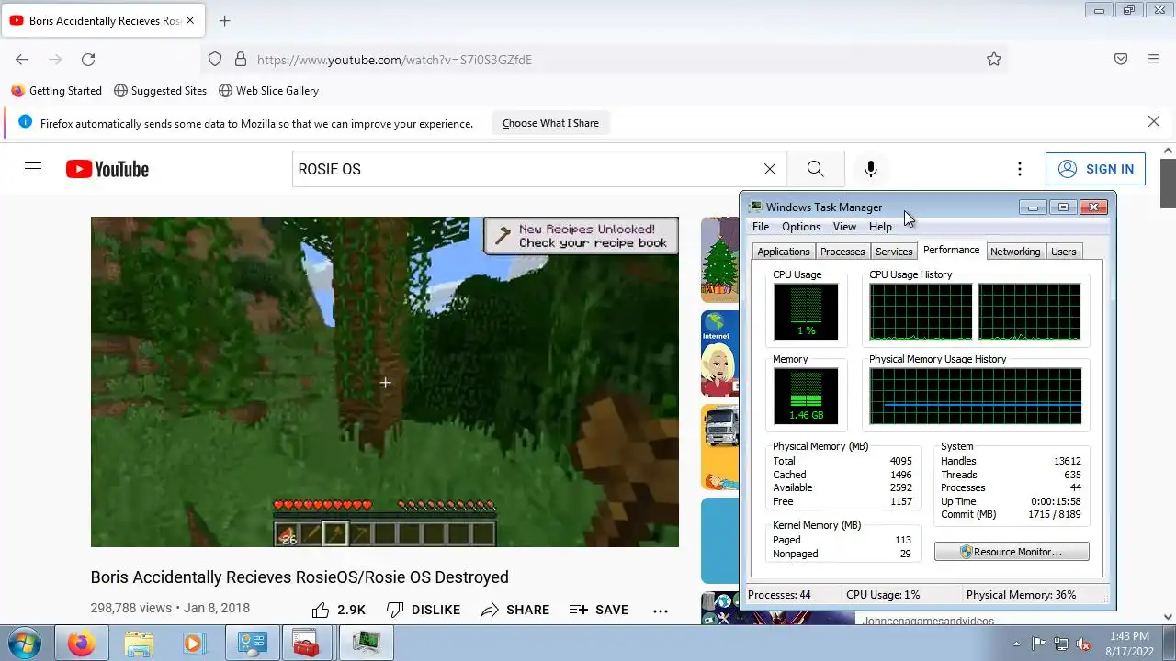This screenshot has width=1176, height=661.
Task: Click the Commit 1715 / 8189 value
Action: 1056,515
